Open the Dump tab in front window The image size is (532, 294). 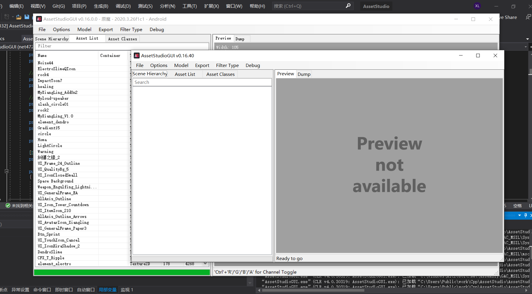[304, 74]
